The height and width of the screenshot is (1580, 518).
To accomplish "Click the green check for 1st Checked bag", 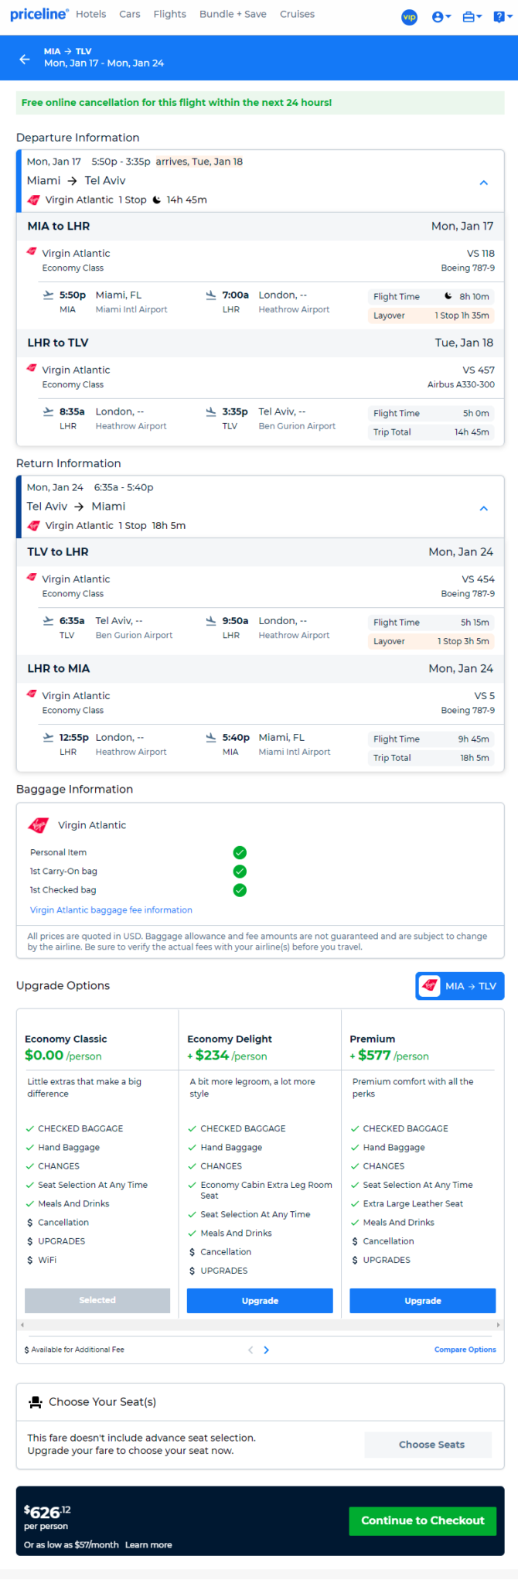I will 240,890.
